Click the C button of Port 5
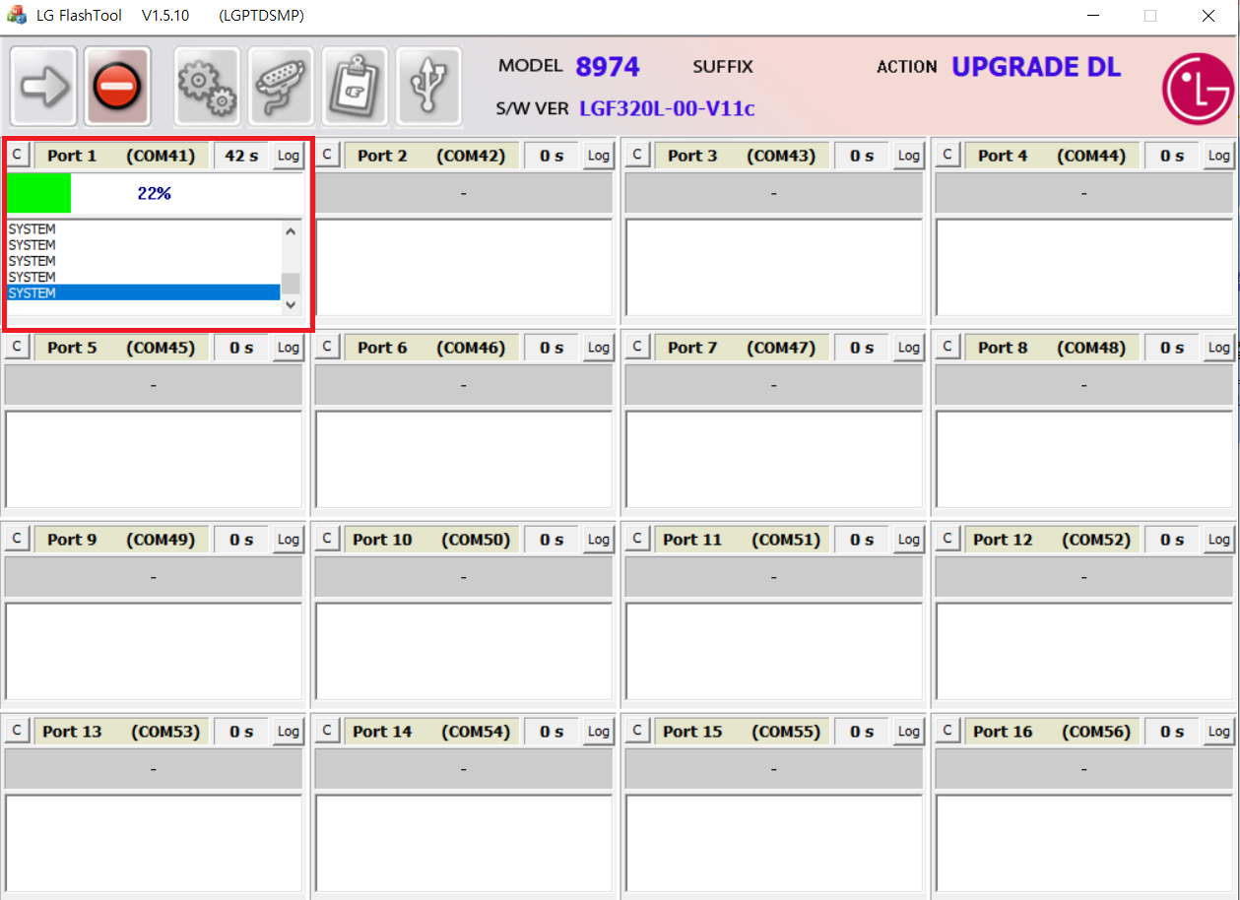Viewport: 1240px width, 900px height. tap(17, 347)
